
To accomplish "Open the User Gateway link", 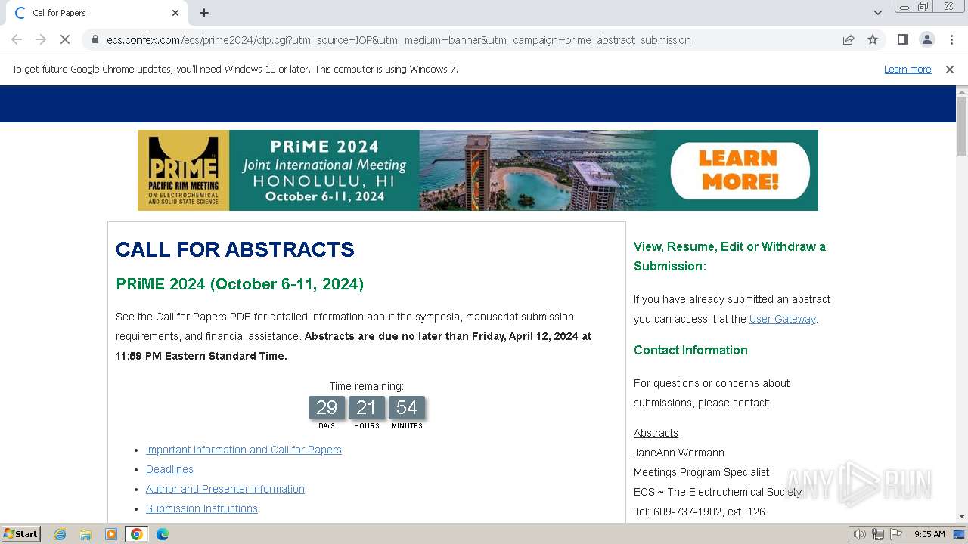I will click(782, 319).
